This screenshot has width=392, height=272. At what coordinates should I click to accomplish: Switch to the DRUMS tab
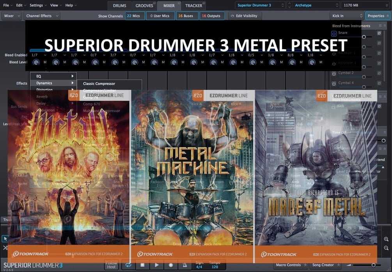tap(119, 5)
